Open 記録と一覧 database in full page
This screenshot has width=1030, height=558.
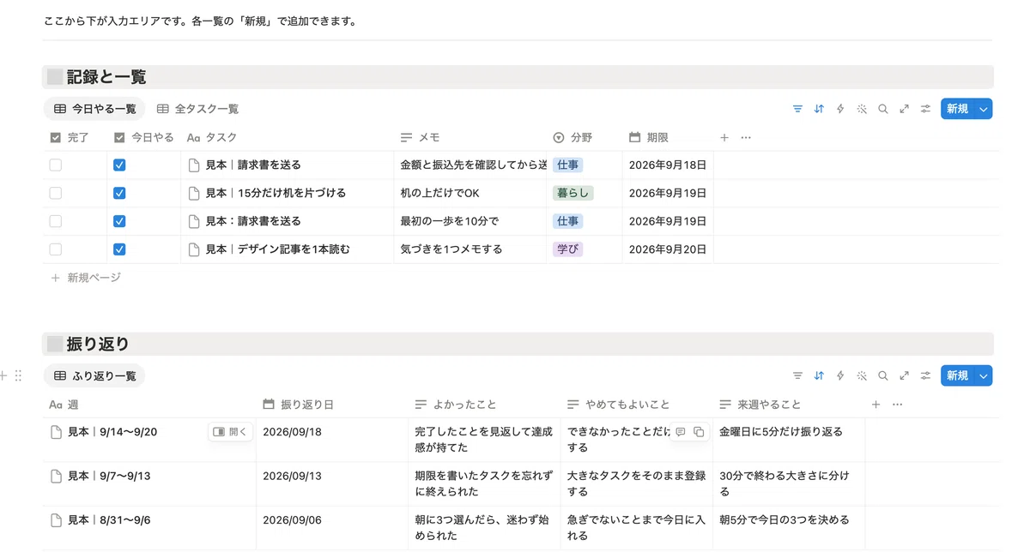tap(905, 109)
